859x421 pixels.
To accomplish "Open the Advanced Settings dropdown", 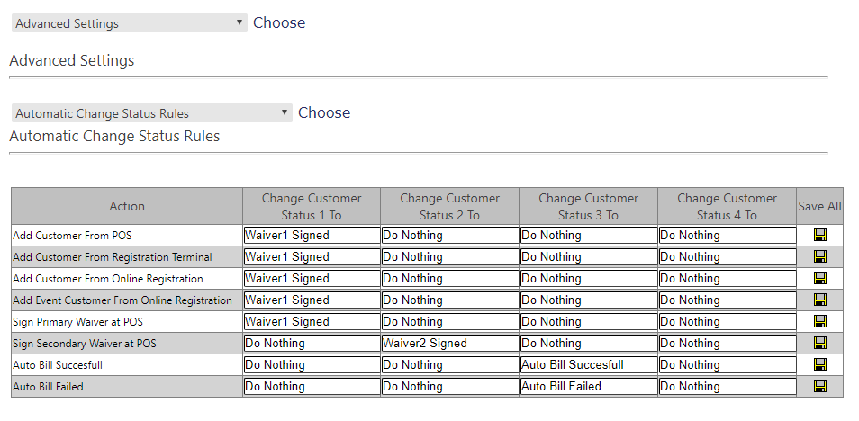I will [130, 23].
